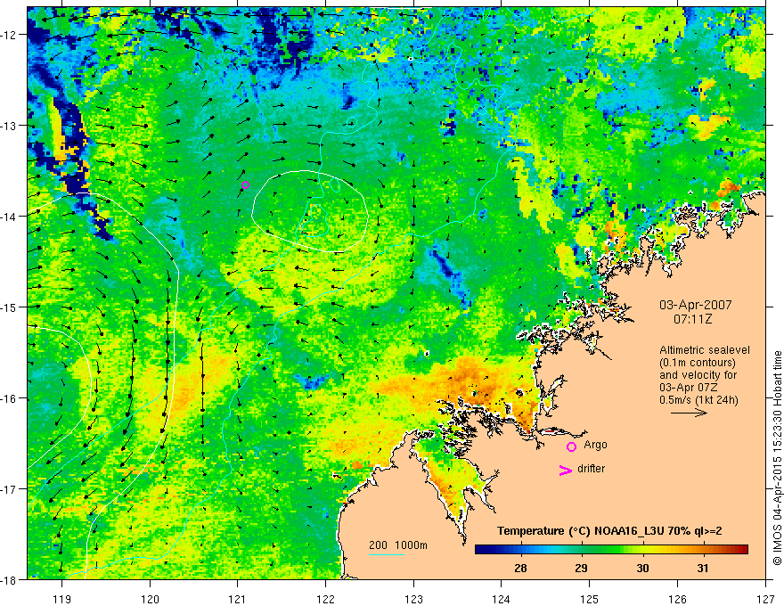Image resolution: width=784 pixels, height=606 pixels.
Task: Click longitude label 121 on the axis
Action: pos(238,599)
